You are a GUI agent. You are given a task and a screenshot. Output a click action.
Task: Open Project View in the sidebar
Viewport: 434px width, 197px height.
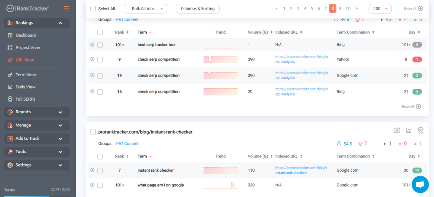(28, 48)
